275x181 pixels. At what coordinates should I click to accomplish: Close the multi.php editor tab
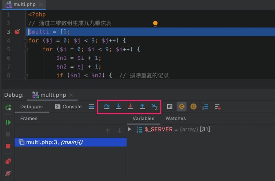pos(40,4)
